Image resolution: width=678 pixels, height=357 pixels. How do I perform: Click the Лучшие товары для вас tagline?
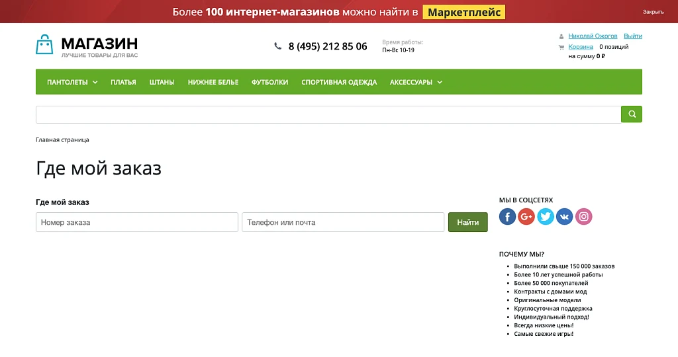(x=99, y=56)
